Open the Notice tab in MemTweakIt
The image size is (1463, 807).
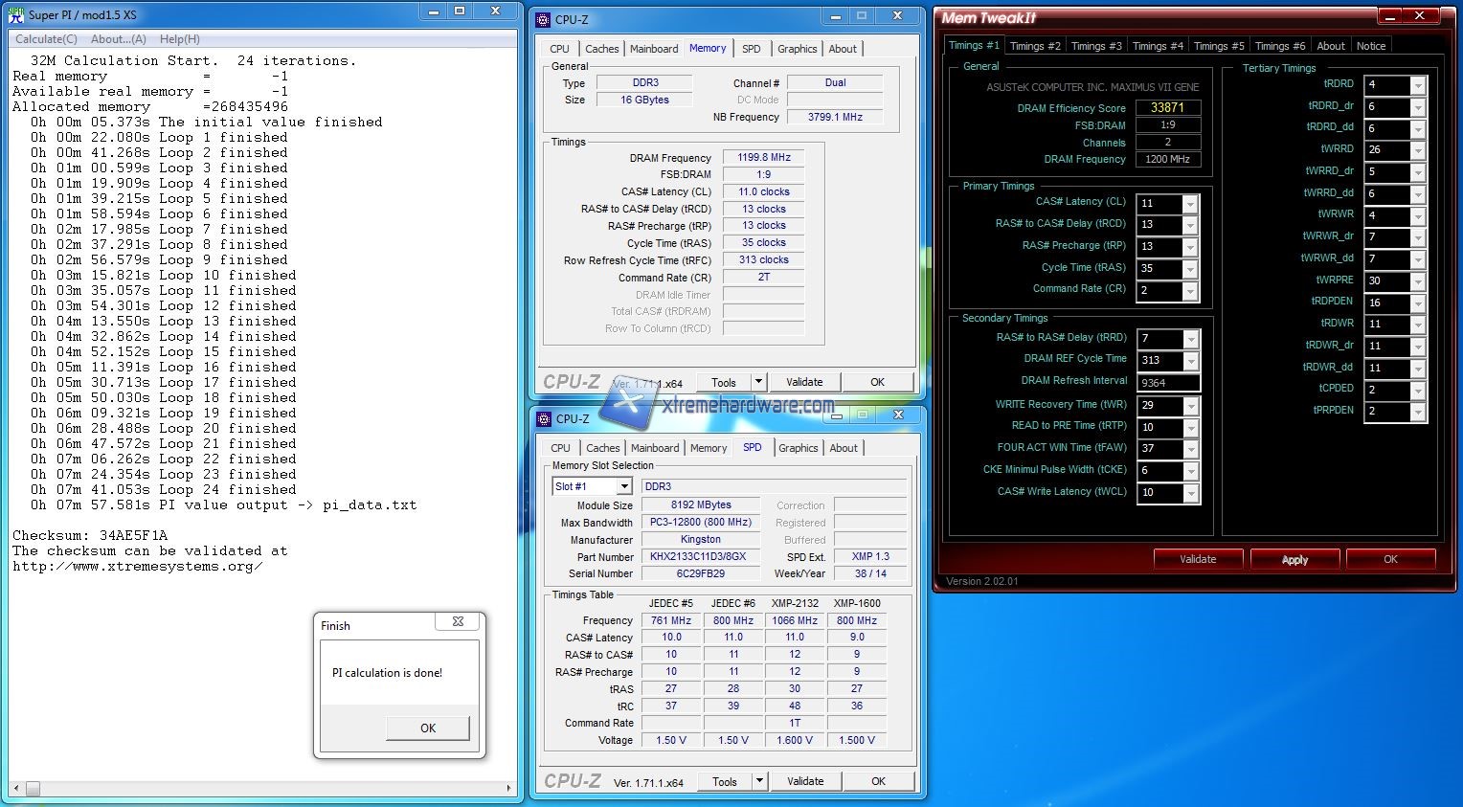[1370, 46]
